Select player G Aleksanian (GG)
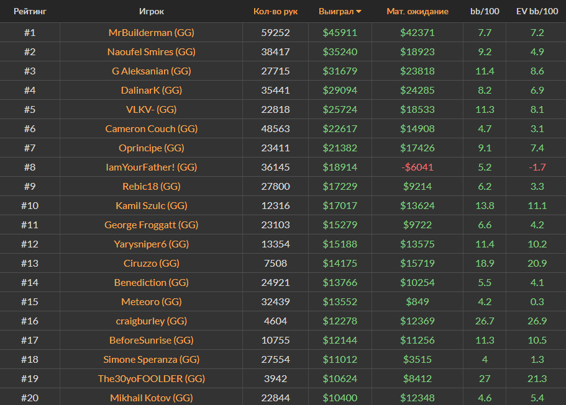 click(x=152, y=71)
